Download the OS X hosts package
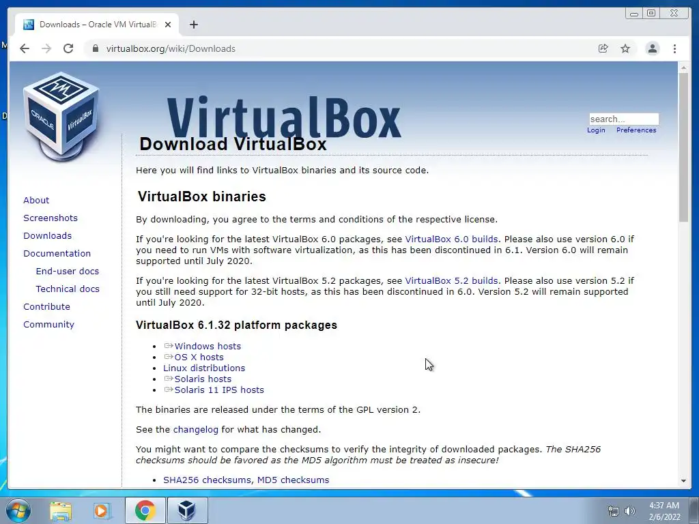 pos(199,358)
